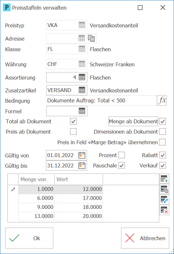
Task: Enable Preis in Feld «Marge Betrag» übernehmen
Action: click(162, 142)
